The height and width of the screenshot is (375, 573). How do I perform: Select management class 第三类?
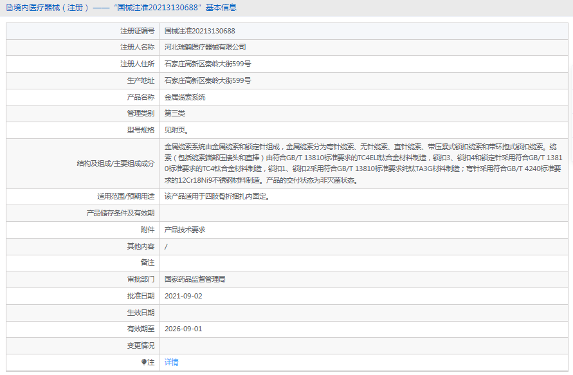(x=175, y=113)
